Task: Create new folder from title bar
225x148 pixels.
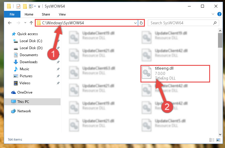Action: [x=25, y=6]
